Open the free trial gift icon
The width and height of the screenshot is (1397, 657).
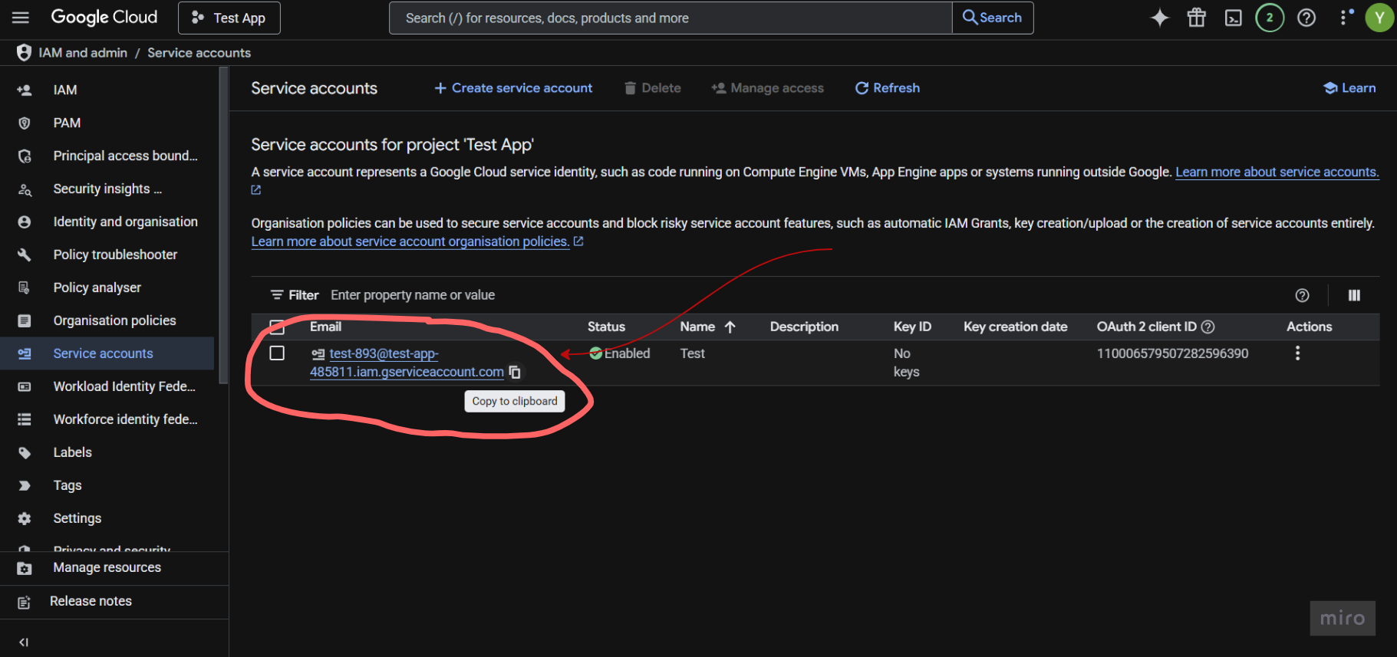click(x=1196, y=18)
